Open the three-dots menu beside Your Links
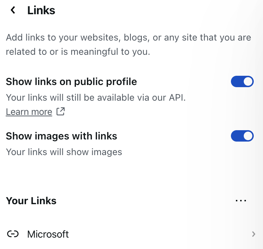 click(x=241, y=201)
